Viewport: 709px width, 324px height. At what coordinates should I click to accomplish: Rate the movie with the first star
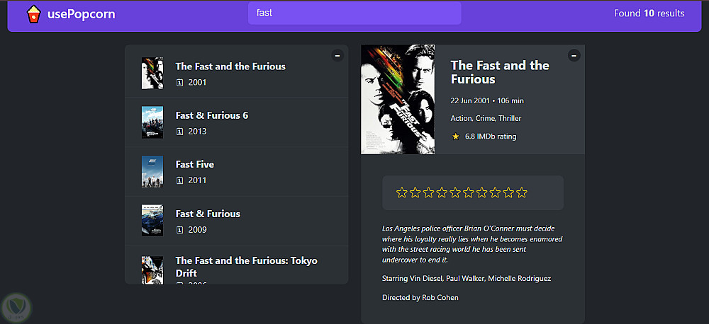point(402,192)
